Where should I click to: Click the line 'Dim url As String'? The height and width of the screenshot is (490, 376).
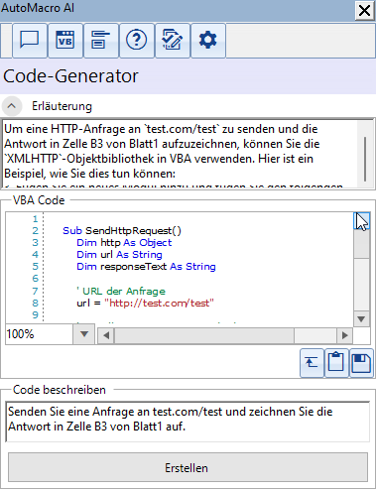pyautogui.click(x=119, y=254)
